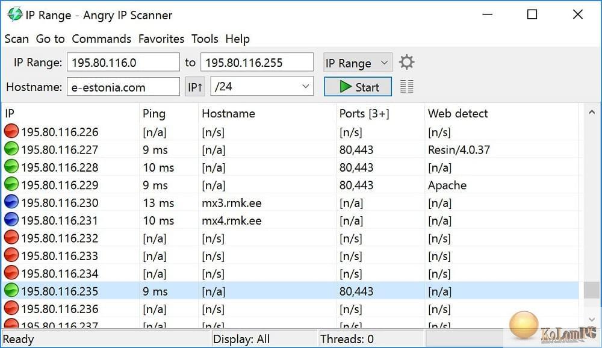Click the Hostname field e-estonia.com
This screenshot has height=348, width=602.
[123, 87]
